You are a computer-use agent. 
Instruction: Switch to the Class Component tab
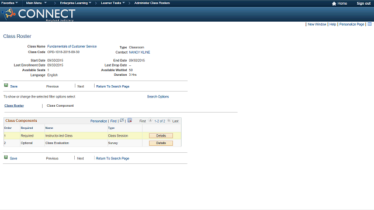pos(60,106)
